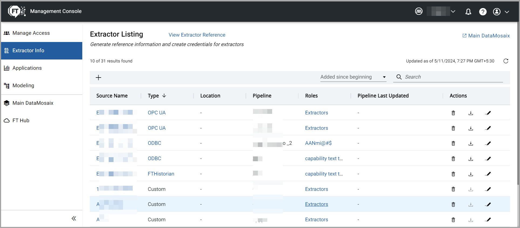Open the help question mark icon
The width and height of the screenshot is (520, 228).
tap(483, 12)
